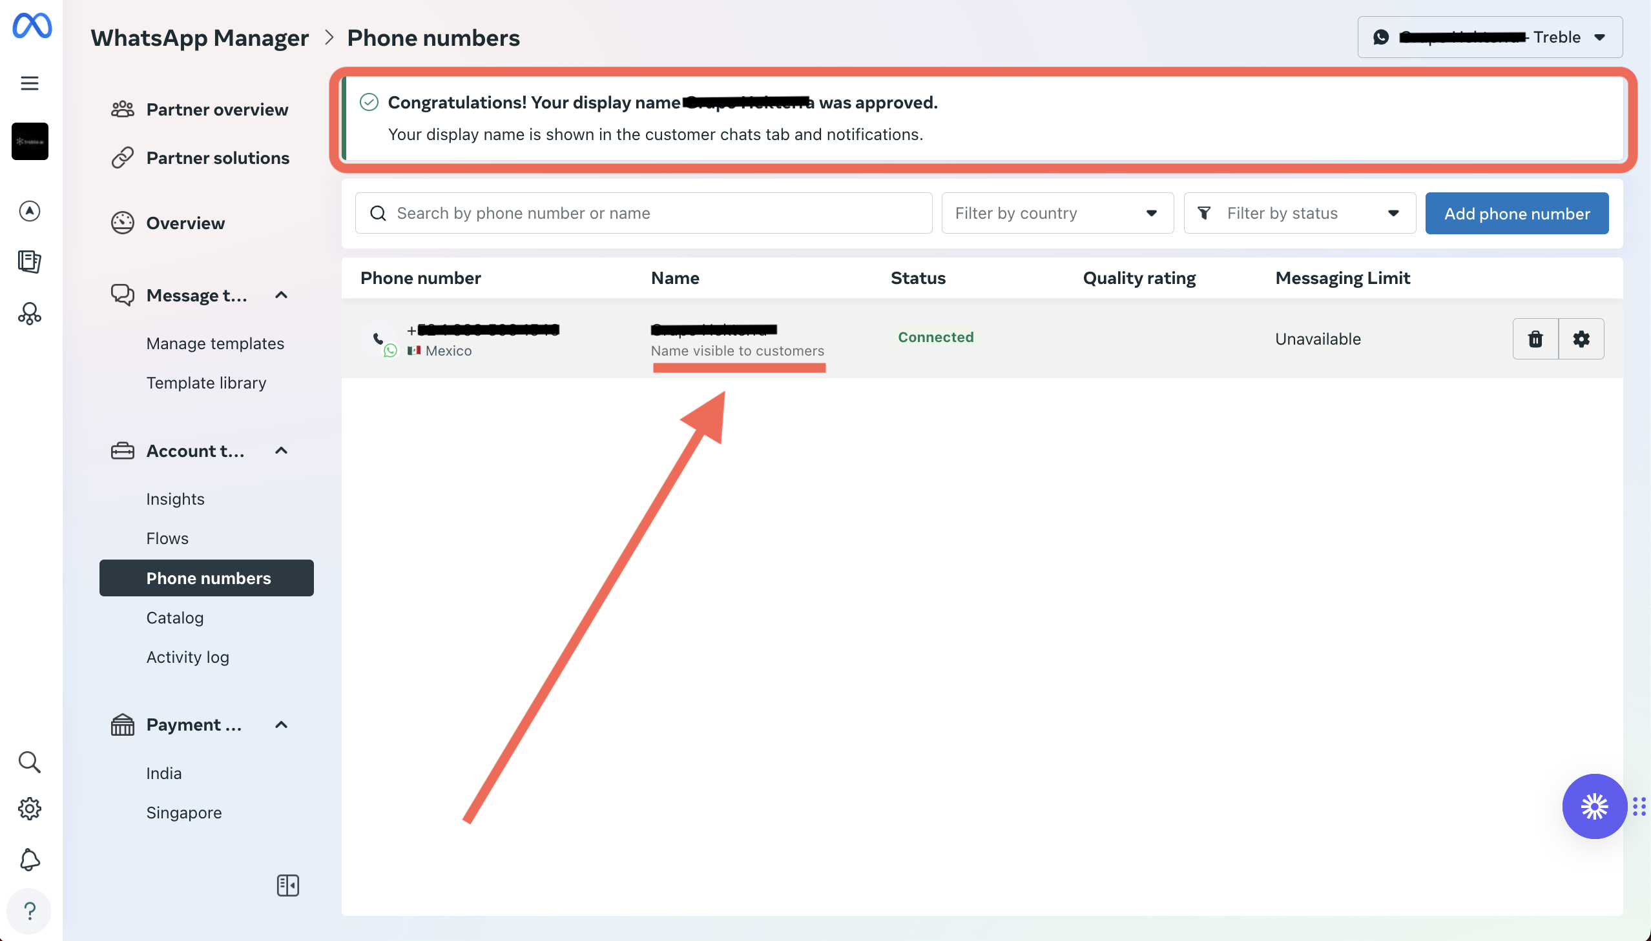Click 'Name visible to customers' text

(x=737, y=350)
